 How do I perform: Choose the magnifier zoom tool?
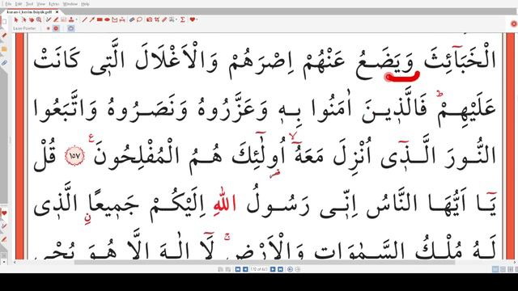[39, 20]
